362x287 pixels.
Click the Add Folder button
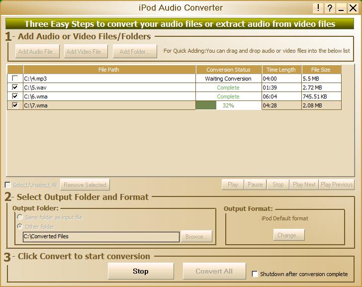[x=135, y=52]
